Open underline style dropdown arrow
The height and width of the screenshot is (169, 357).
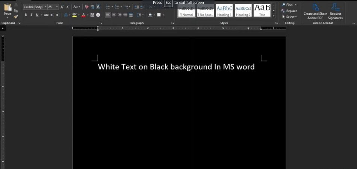pos(41,15)
